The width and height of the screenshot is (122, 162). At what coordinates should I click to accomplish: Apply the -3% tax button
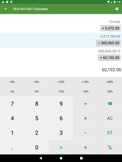(x=12, y=91)
